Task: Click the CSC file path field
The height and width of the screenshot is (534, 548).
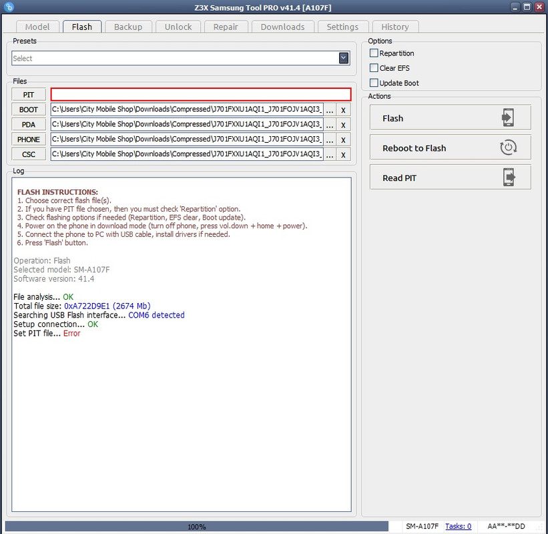Action: pos(187,154)
